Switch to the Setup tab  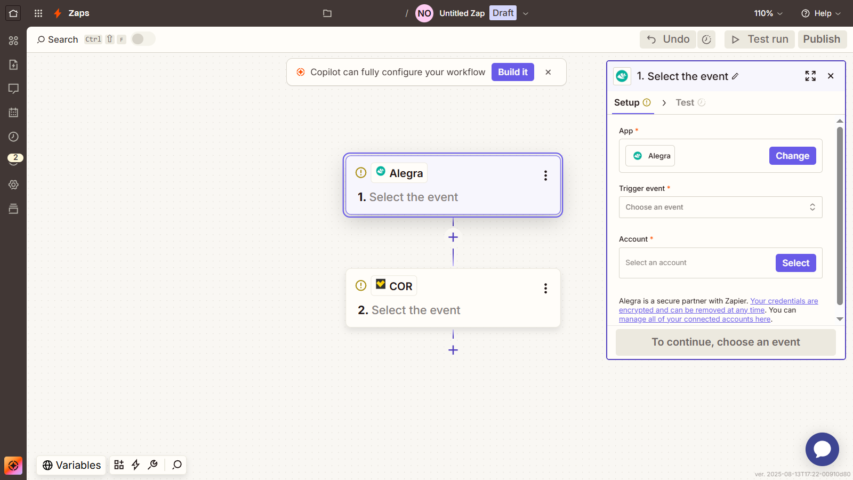click(632, 102)
